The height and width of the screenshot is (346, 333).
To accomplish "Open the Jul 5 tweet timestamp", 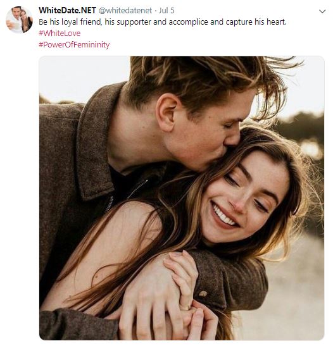I will [x=166, y=10].
